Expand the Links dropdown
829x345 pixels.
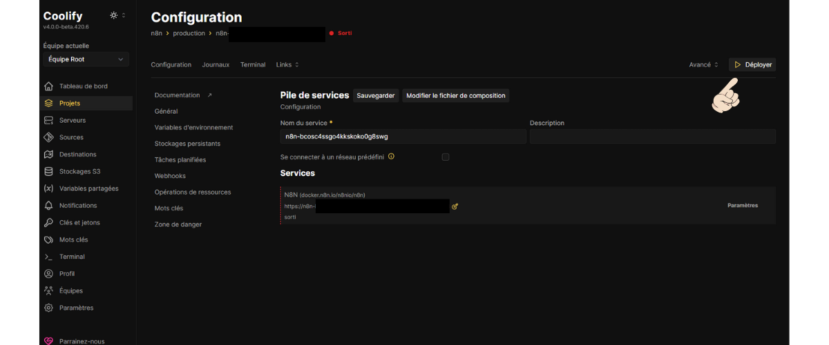[x=287, y=65]
